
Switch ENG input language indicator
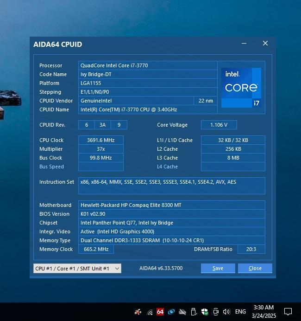(240, 312)
